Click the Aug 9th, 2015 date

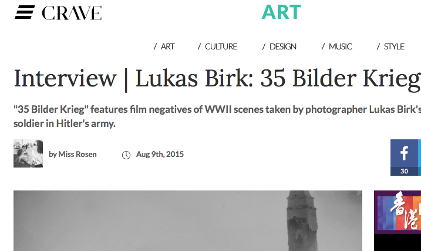point(160,154)
